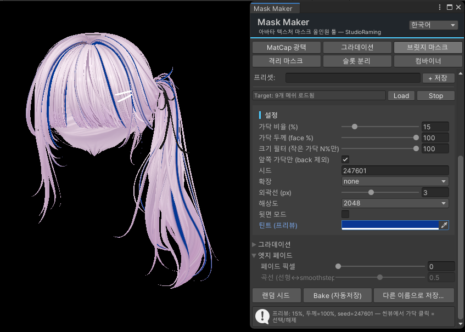Image resolution: width=465 pixels, height=332 pixels.
Task: Click the panel's vertical scrollbar
Action: pos(460,237)
